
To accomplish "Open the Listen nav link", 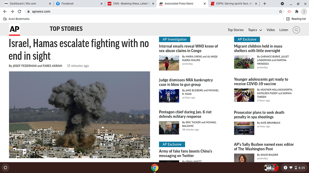I will point(283,30).
